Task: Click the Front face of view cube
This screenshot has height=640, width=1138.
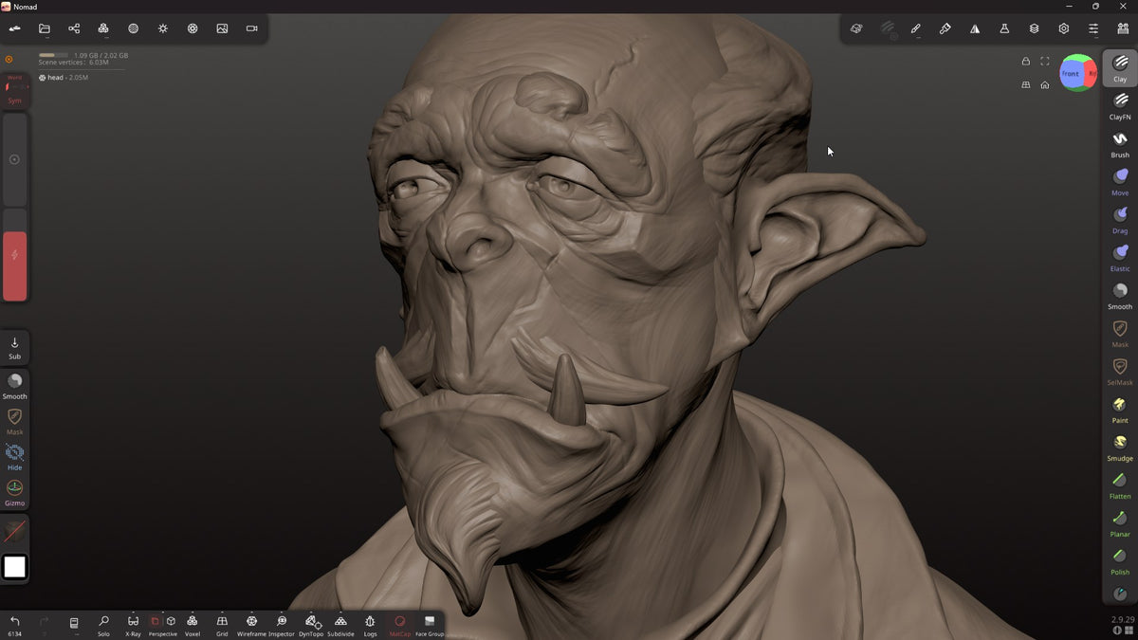Action: (x=1071, y=73)
